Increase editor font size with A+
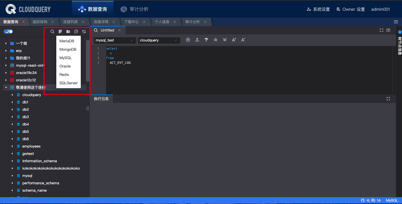This screenshot has width=402, height=204. tap(234, 40)
